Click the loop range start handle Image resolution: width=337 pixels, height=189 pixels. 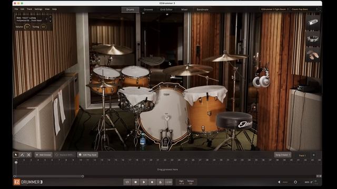[15, 176]
